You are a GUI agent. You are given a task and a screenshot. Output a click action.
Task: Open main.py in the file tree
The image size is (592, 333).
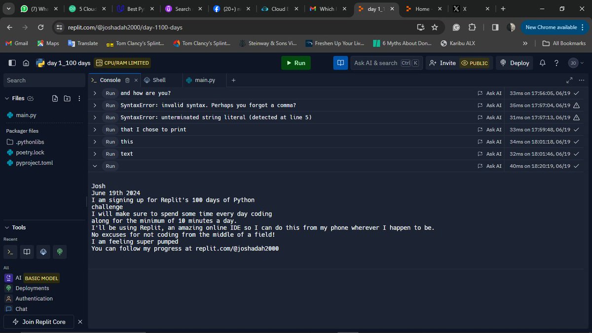[x=26, y=115]
